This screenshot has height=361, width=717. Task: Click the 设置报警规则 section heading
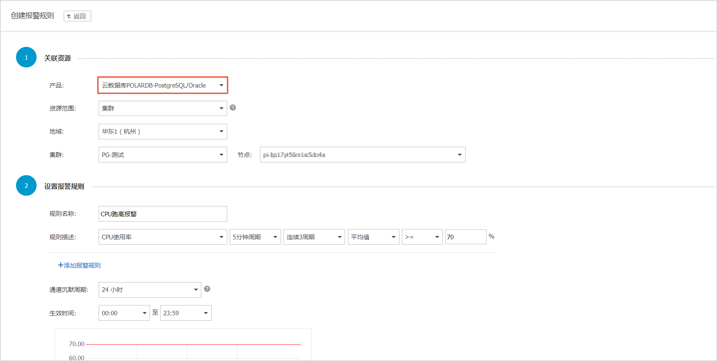64,187
